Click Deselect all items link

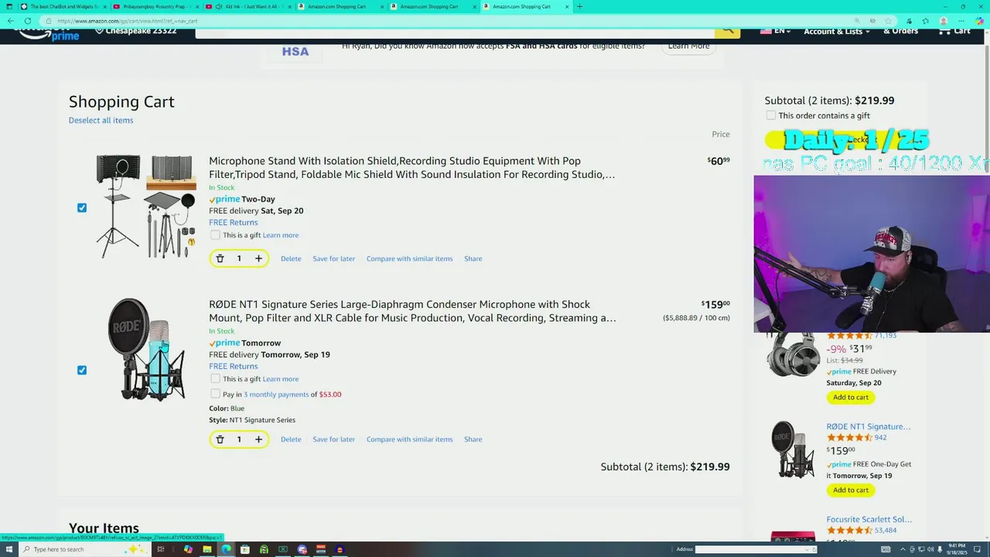pyautogui.click(x=101, y=120)
